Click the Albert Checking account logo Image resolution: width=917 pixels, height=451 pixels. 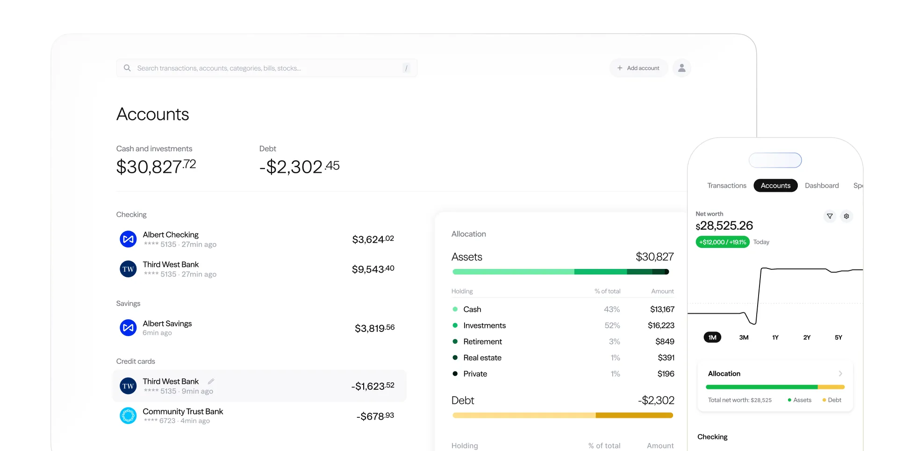(128, 239)
